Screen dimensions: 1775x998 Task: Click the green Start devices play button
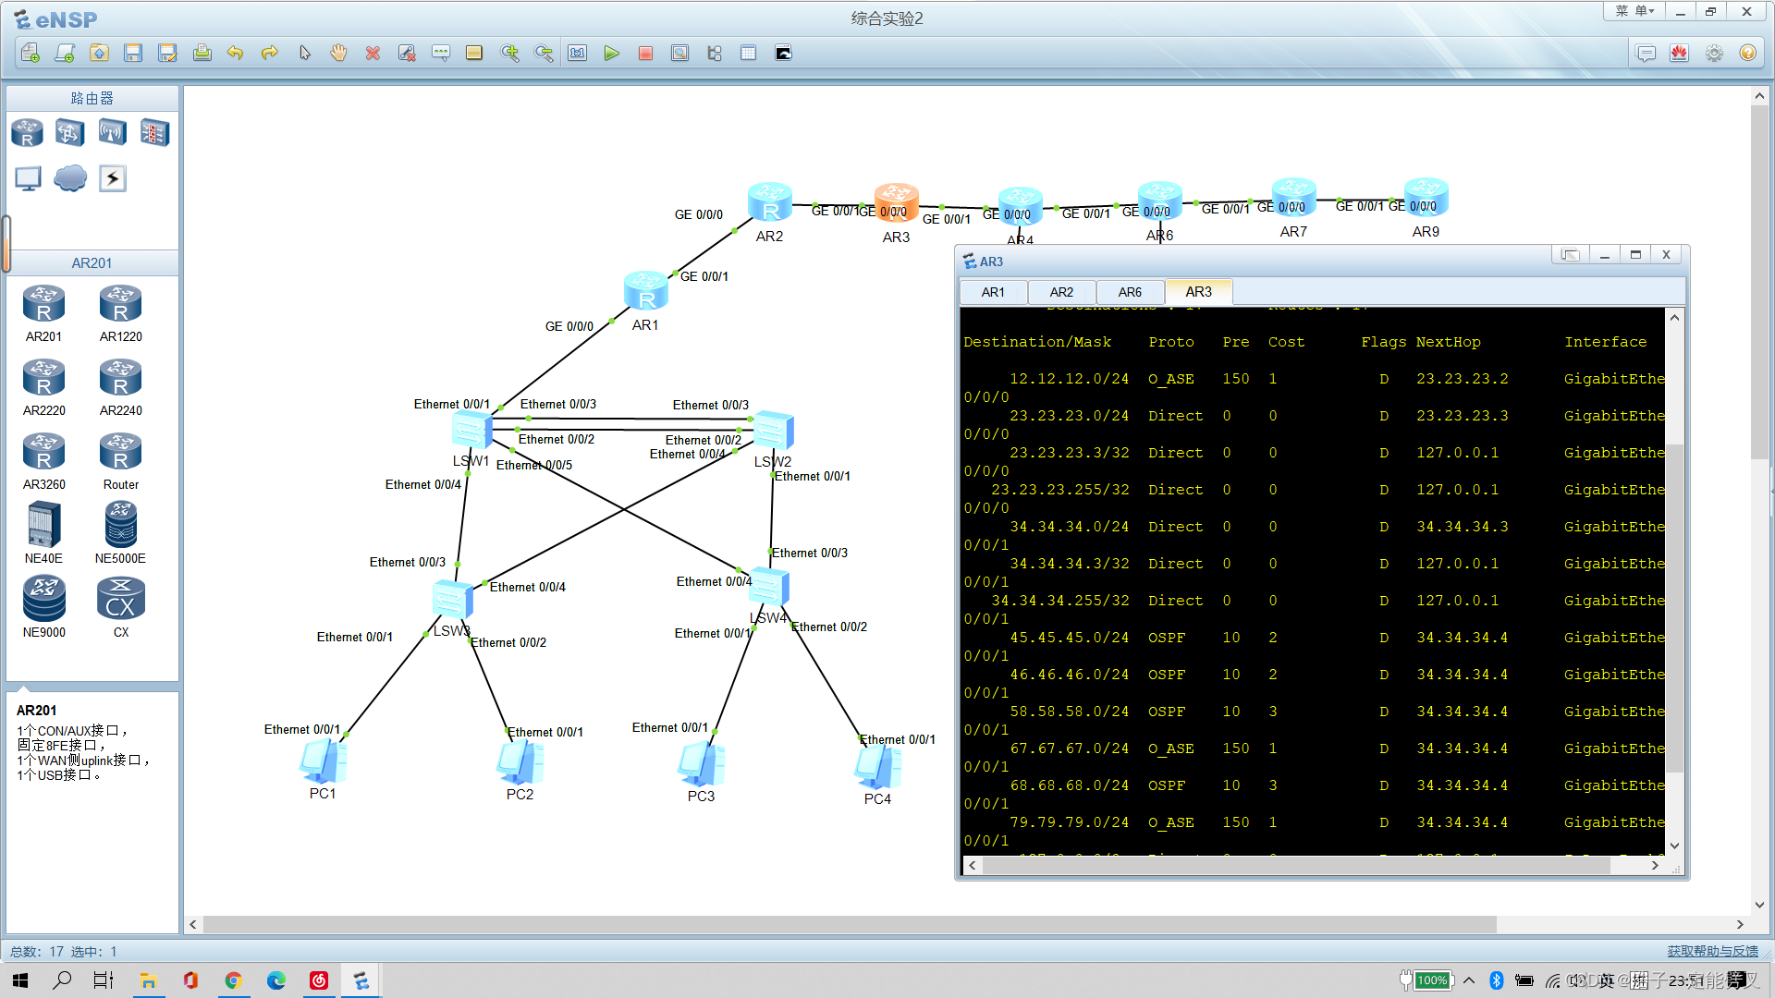pyautogui.click(x=611, y=54)
